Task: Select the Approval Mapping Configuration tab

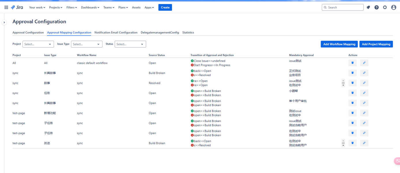Action: tap(69, 33)
